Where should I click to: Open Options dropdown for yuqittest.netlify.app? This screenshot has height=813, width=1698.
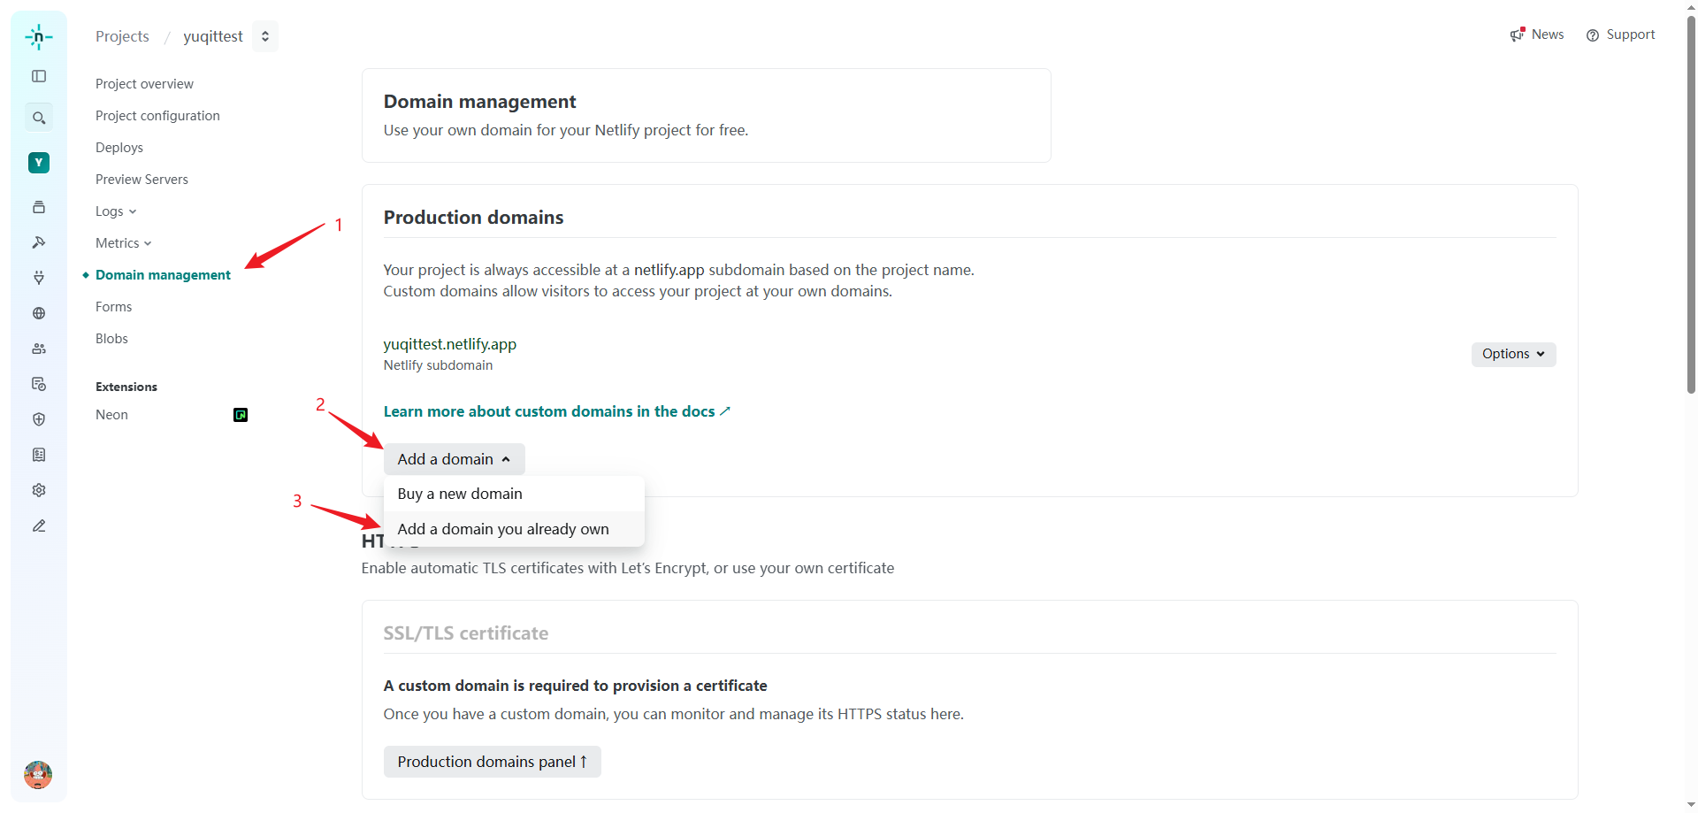pos(1512,354)
